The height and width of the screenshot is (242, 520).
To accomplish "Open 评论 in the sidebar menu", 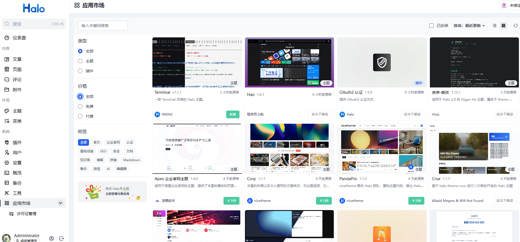I will pyautogui.click(x=34, y=79).
